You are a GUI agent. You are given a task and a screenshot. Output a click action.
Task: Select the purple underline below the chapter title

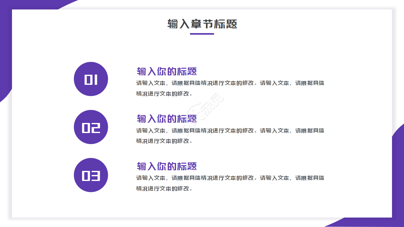202,34
